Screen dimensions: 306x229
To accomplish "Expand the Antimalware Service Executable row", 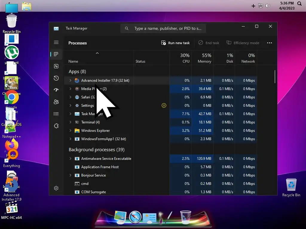I will 71,159.
